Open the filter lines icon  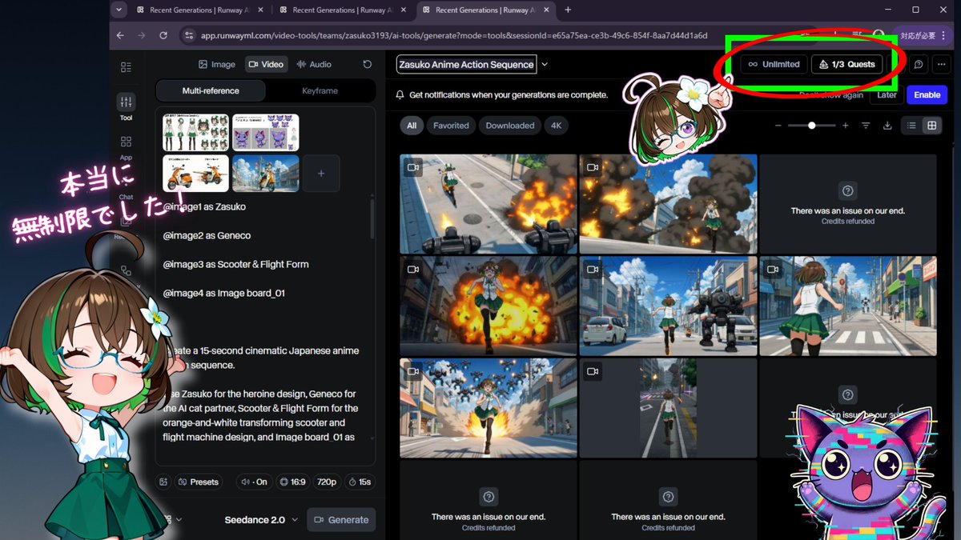click(866, 126)
